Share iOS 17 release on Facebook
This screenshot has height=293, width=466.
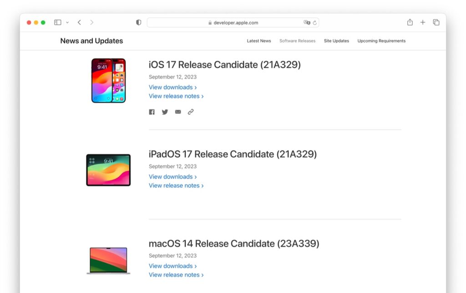click(x=152, y=112)
